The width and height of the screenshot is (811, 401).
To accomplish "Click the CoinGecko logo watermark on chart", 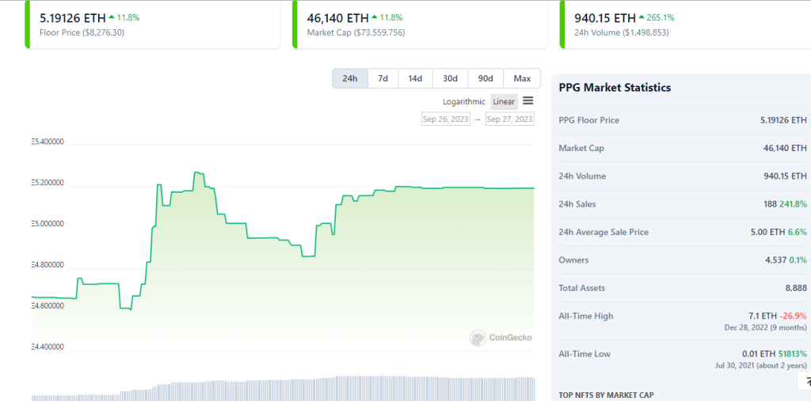I will (x=501, y=338).
